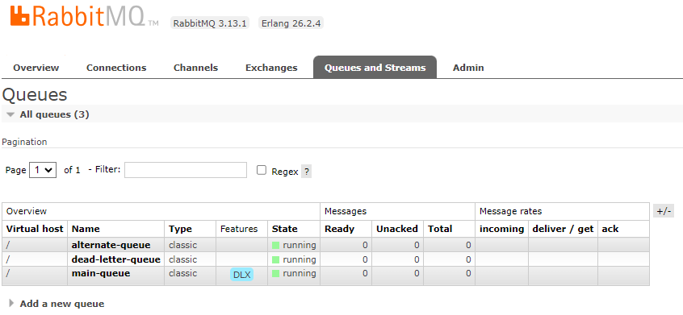Image resolution: width=683 pixels, height=315 pixels.
Task: Sort by Total messages column
Action: coord(440,229)
